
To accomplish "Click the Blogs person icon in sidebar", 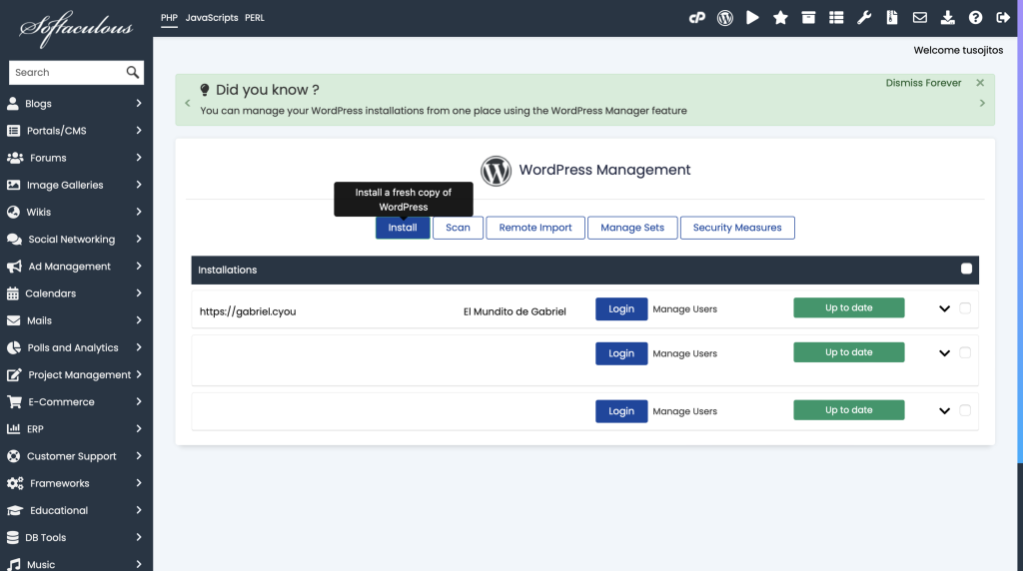I will tap(12, 103).
